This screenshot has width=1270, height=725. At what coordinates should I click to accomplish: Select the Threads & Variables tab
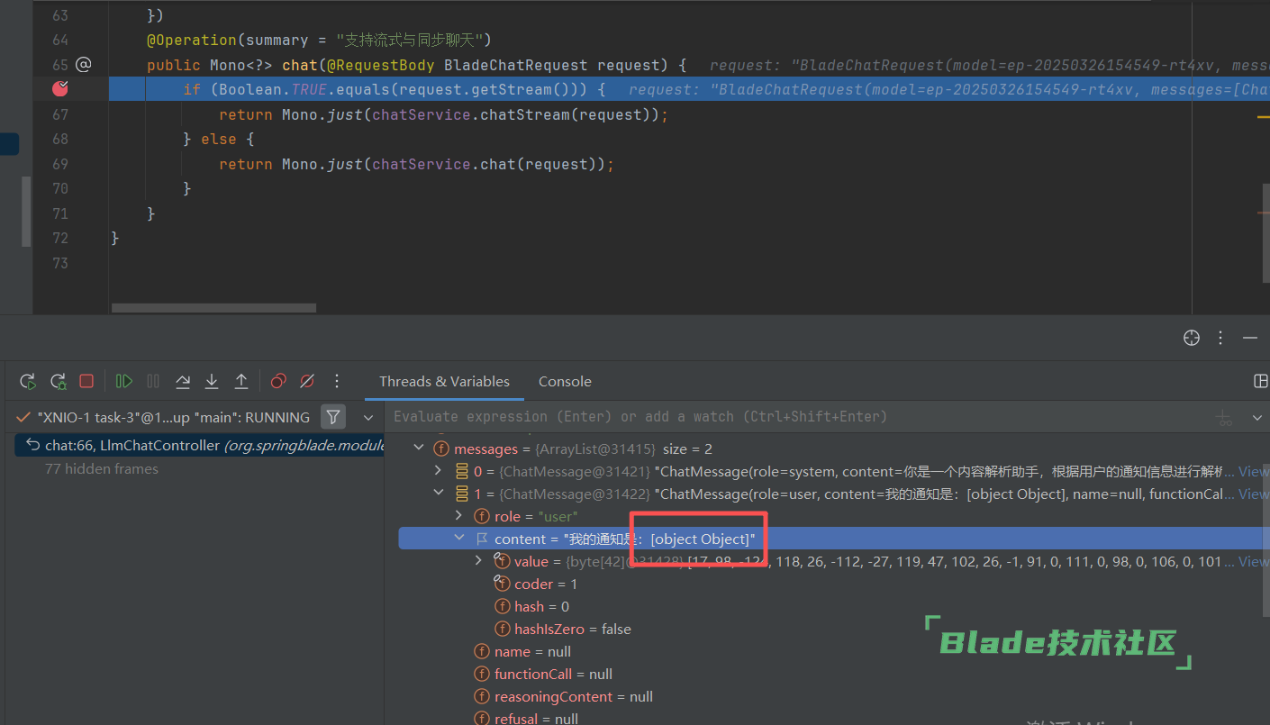pos(444,381)
